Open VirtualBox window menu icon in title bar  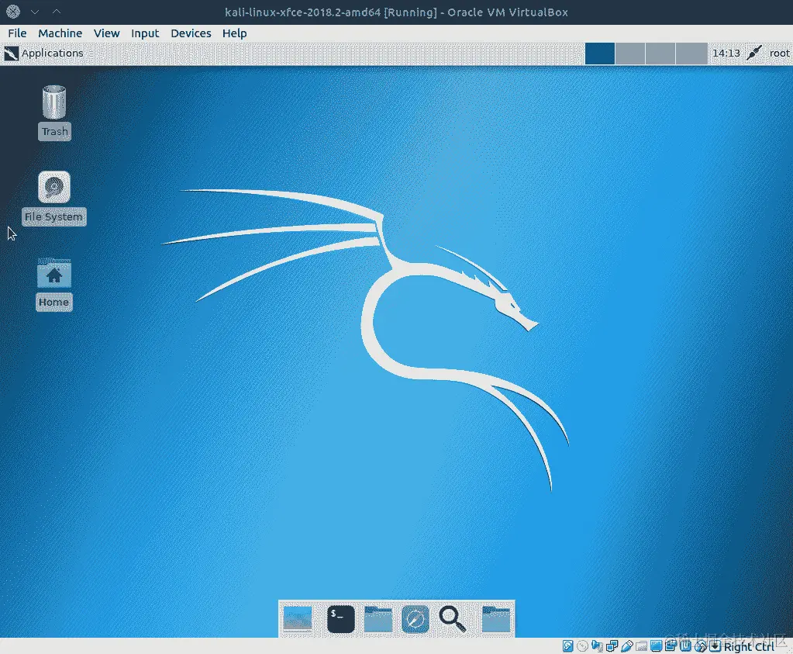[x=13, y=11]
